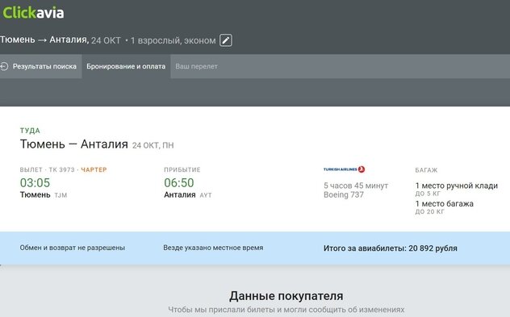Click duration 5 часов 45 минут
Screen dimensions: 510x317
click(356, 186)
